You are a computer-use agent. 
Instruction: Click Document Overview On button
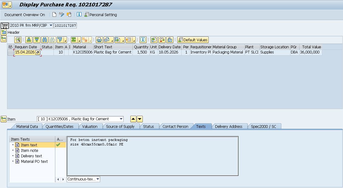pyautogui.click(x=25, y=15)
